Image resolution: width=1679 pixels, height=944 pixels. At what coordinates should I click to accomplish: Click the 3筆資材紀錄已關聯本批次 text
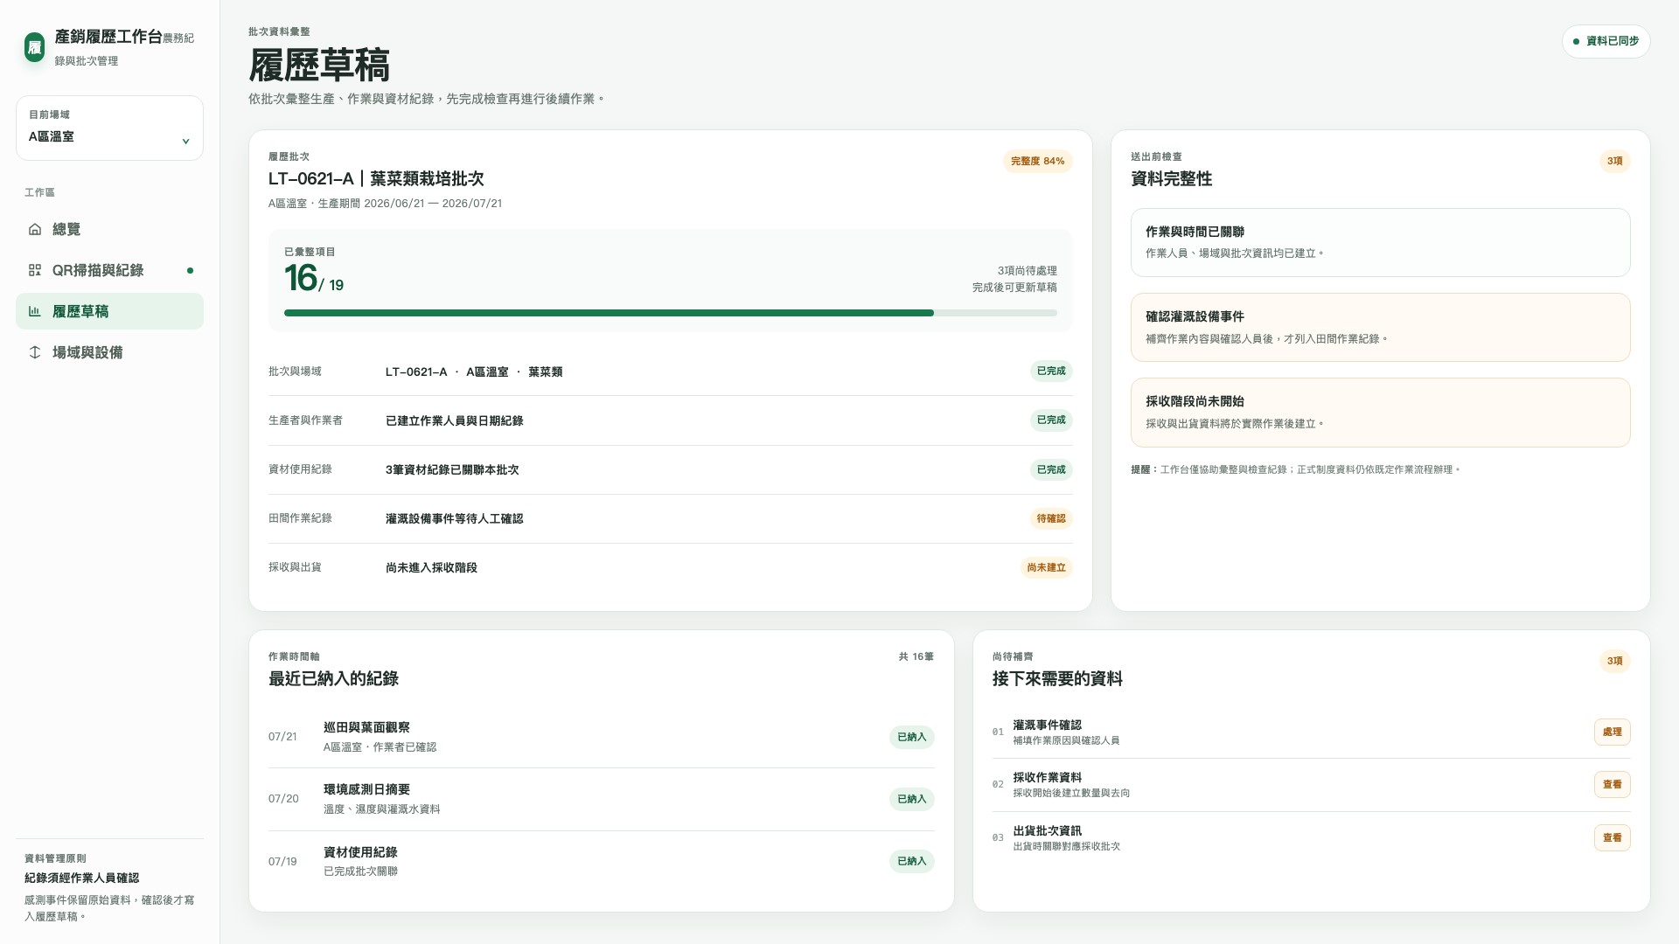tap(452, 470)
